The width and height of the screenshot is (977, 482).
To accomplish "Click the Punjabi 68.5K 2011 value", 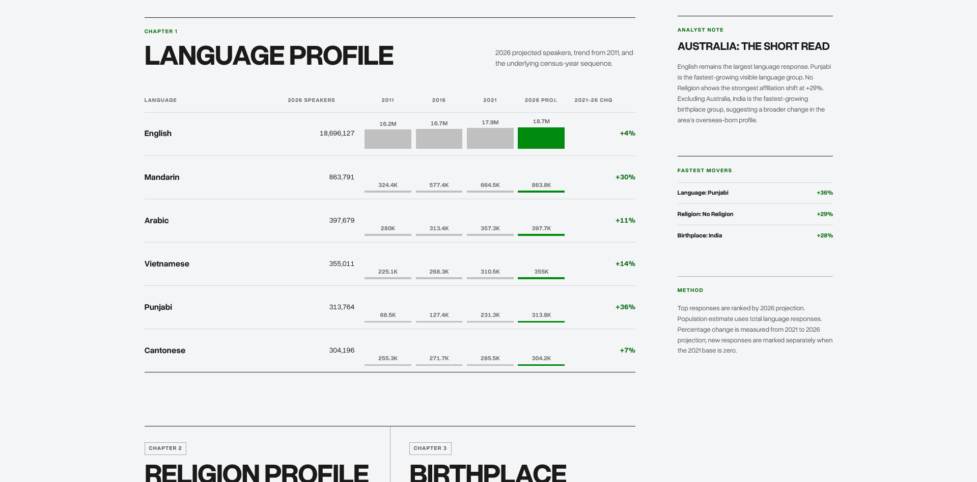I will tap(388, 315).
